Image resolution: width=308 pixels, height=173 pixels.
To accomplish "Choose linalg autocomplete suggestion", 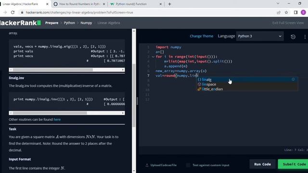I will [x=247, y=79].
